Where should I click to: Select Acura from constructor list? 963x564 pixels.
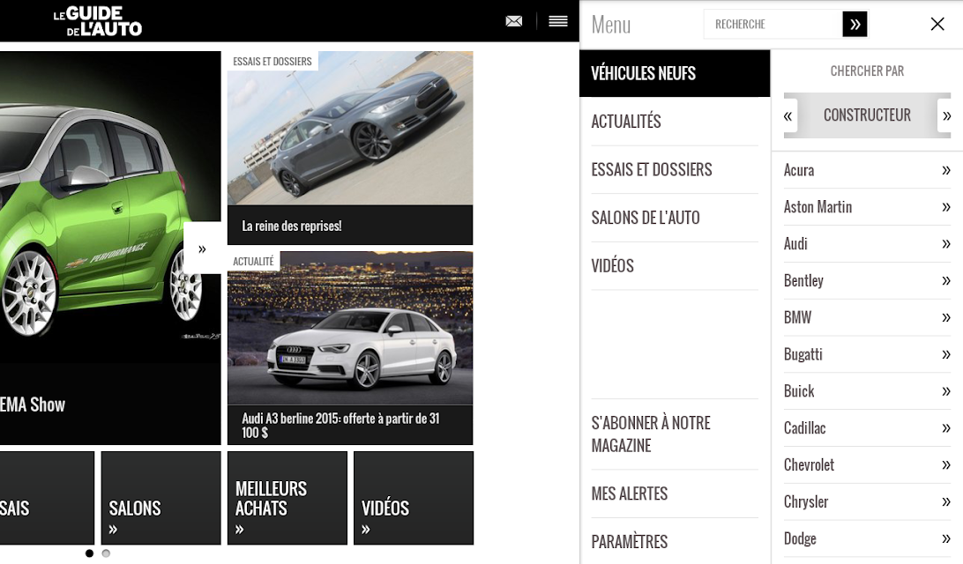(x=798, y=170)
